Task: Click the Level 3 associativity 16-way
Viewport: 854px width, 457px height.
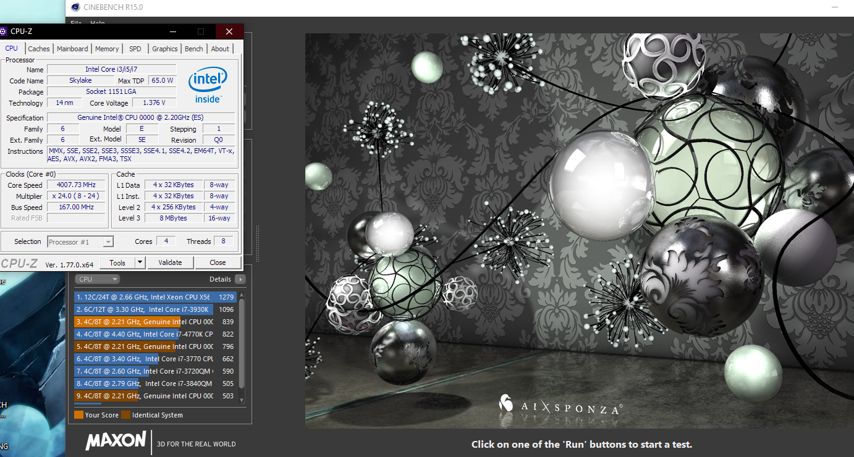Action: point(219,219)
